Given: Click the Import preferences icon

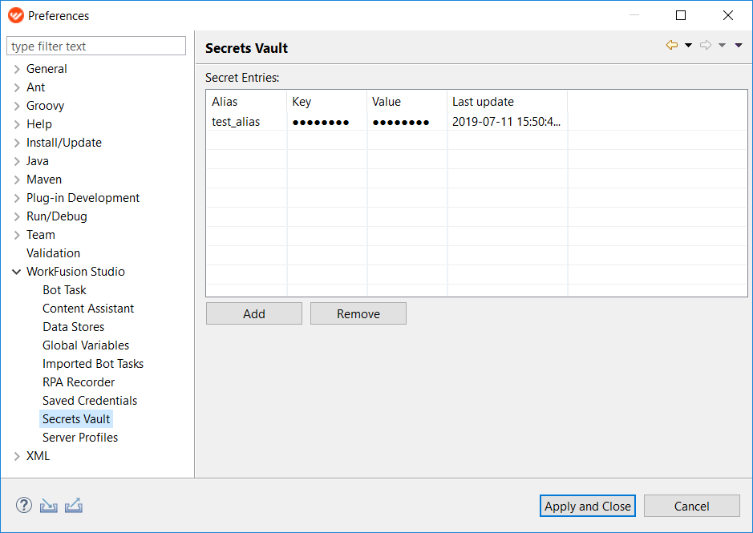Looking at the screenshot, I should (x=48, y=506).
